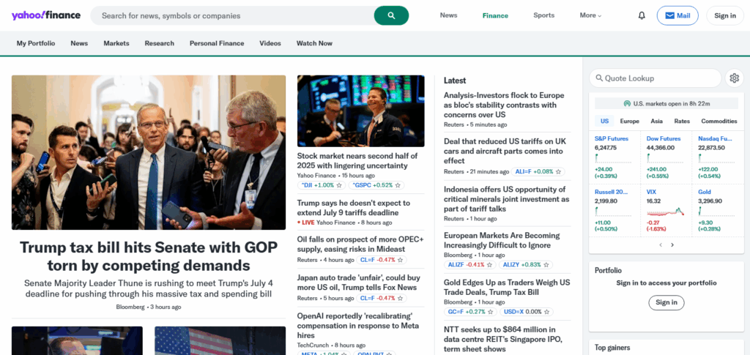The width and height of the screenshot is (750, 355).
Task: Toggle the star on the USD=X chip
Action: [x=546, y=312]
